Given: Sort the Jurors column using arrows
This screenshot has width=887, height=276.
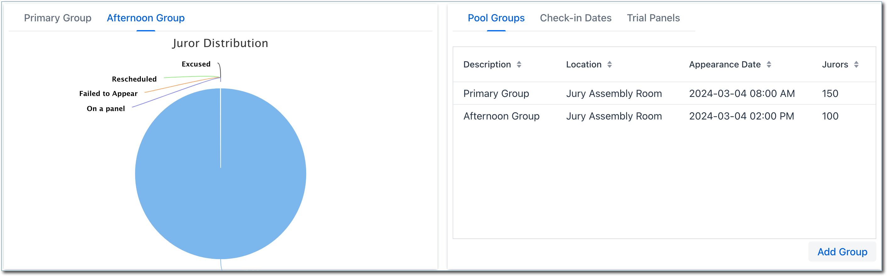Looking at the screenshot, I should coord(856,65).
